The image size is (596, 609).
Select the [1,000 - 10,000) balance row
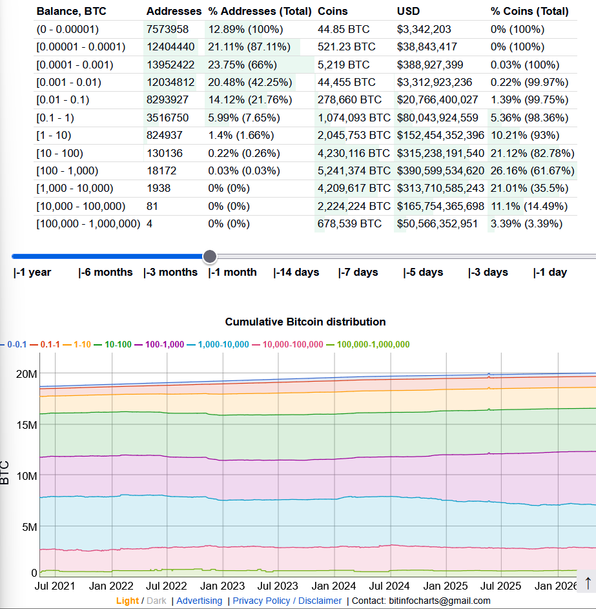coord(305,189)
